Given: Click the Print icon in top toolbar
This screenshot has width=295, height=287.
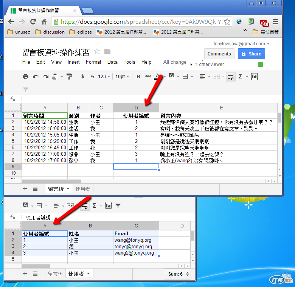Looking at the screenshot, I should click(x=26, y=77).
